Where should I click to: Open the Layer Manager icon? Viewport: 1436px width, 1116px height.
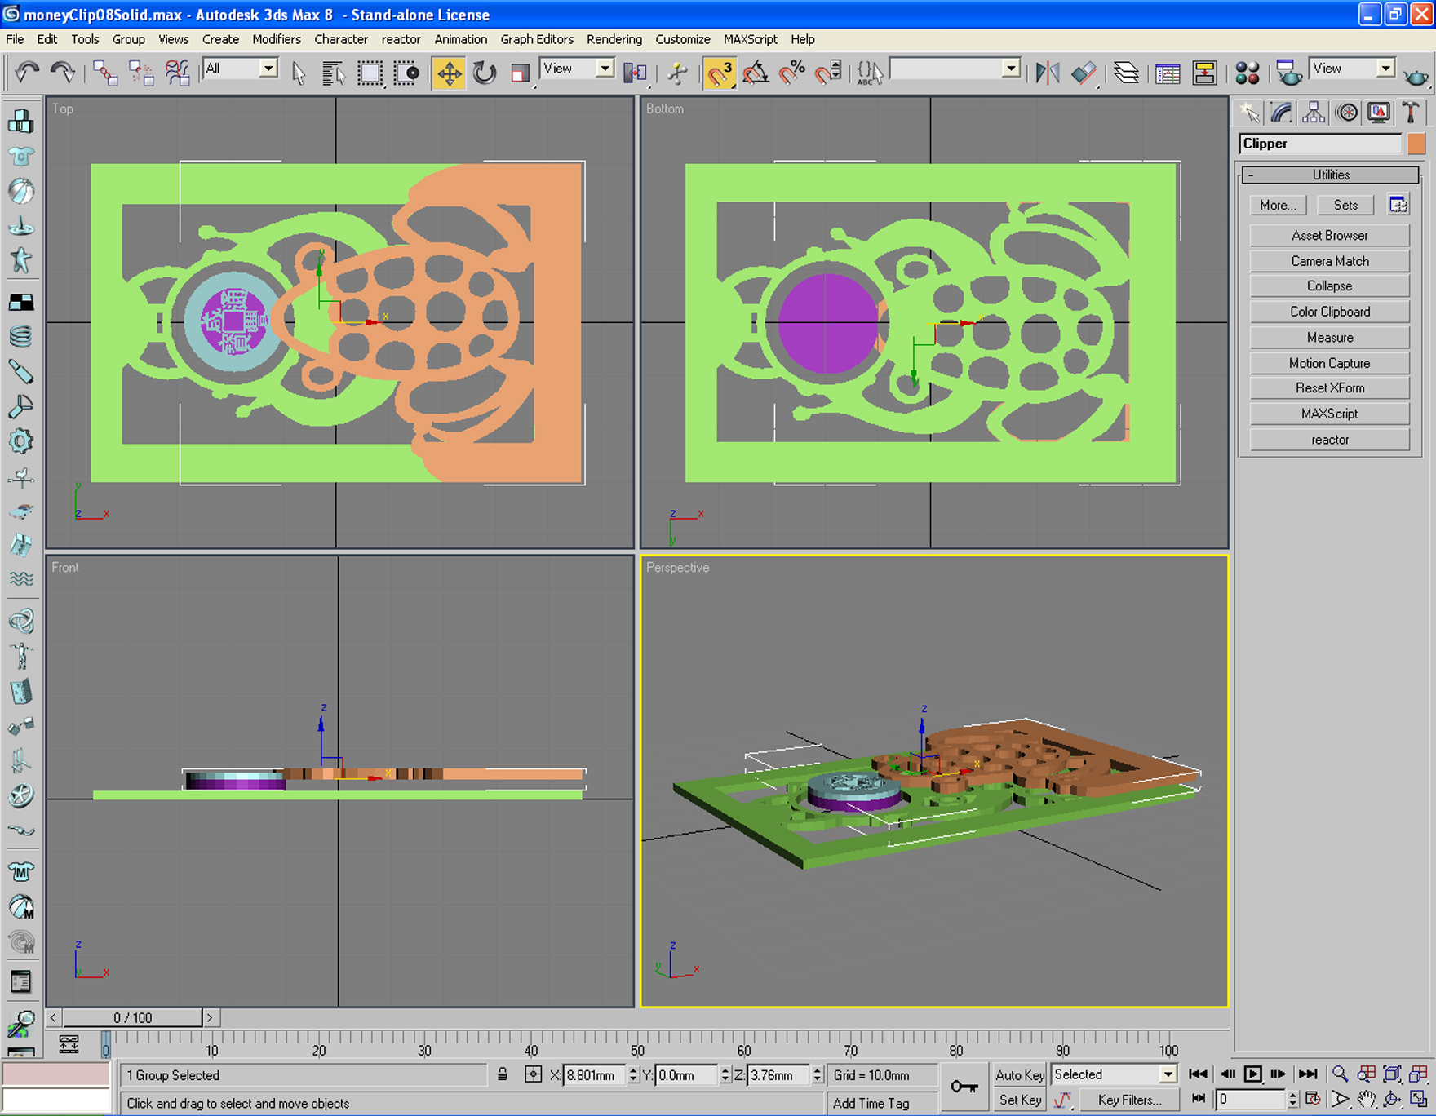click(1127, 73)
